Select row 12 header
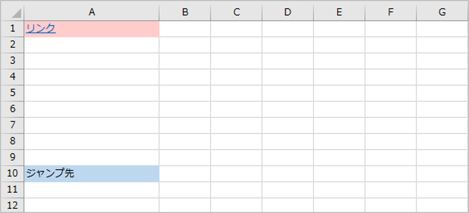This screenshot has height=213, width=469. click(x=12, y=205)
